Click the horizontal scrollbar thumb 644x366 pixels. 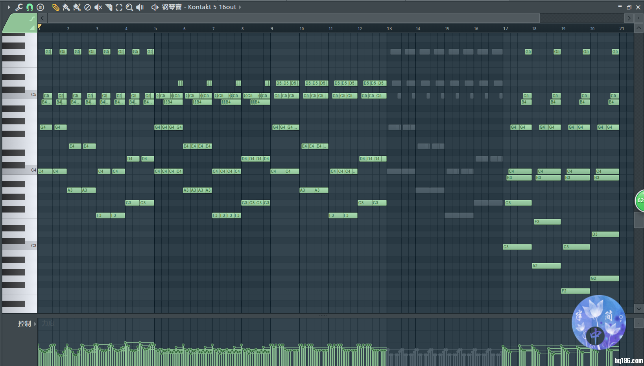[x=293, y=18]
